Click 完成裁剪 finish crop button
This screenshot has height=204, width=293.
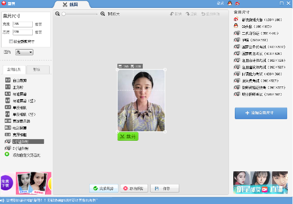coord(104,188)
